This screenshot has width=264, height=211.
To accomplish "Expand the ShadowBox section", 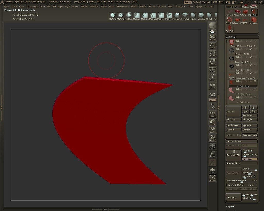I will tap(233, 163).
